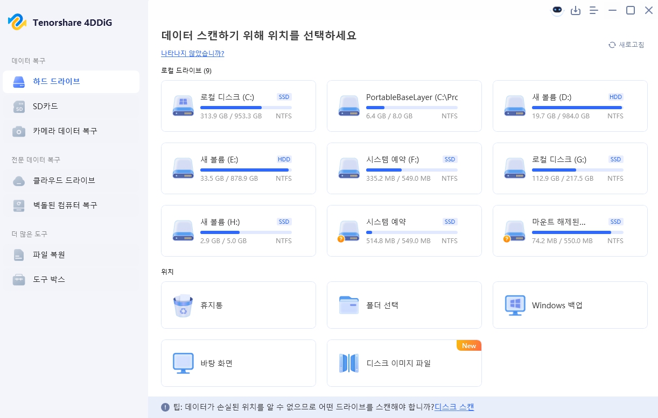Click the 폴더 선택 folder icon
This screenshot has height=418, width=658.
click(x=349, y=305)
